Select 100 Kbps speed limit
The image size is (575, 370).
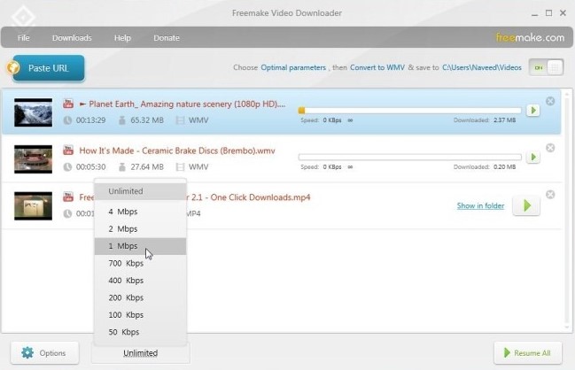pyautogui.click(x=140, y=315)
